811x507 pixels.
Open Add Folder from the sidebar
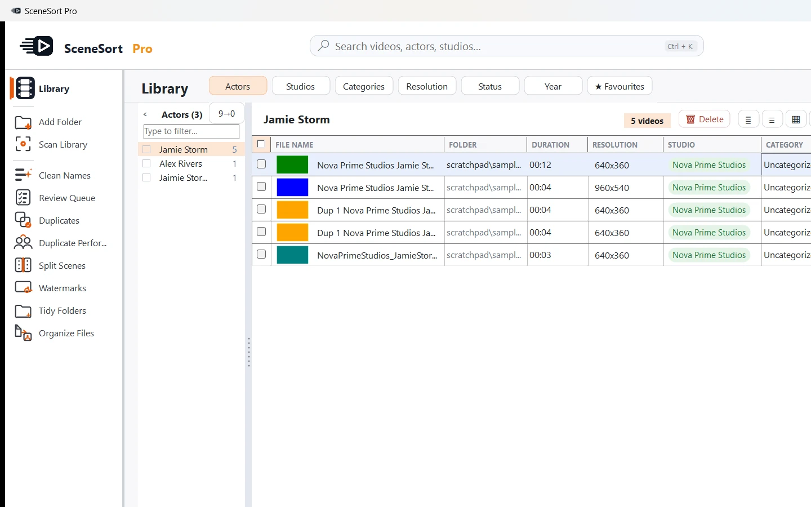coord(60,122)
